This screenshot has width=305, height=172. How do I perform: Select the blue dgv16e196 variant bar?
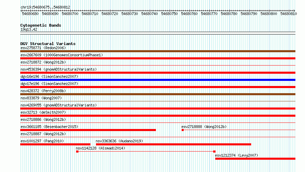click(x=158, y=80)
